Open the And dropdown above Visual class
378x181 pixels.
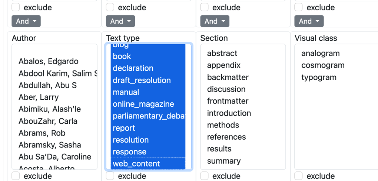coord(309,21)
